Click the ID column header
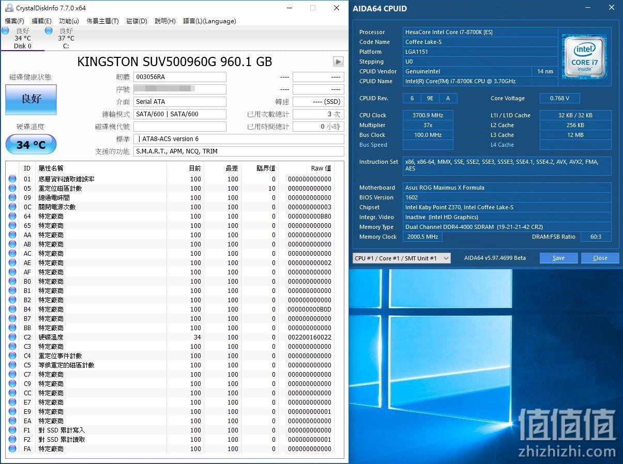This screenshot has width=623, height=464. (x=27, y=168)
